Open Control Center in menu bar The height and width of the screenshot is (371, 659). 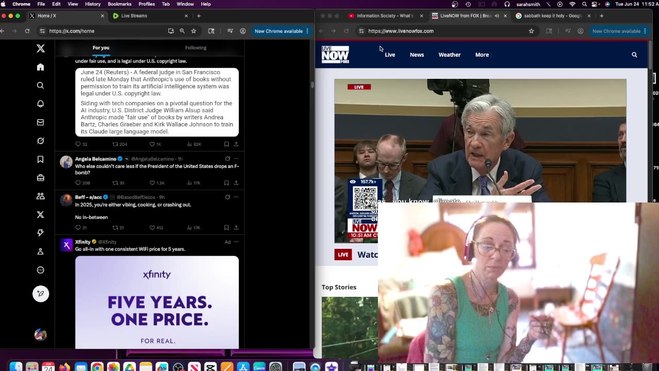pyautogui.click(x=596, y=4)
